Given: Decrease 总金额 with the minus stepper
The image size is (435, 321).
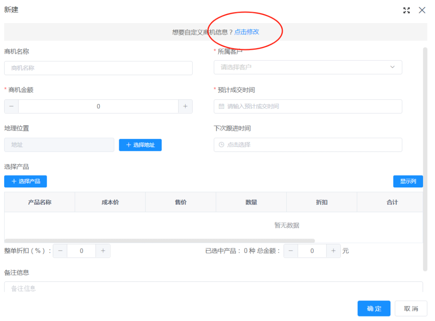Looking at the screenshot, I should [290, 251].
